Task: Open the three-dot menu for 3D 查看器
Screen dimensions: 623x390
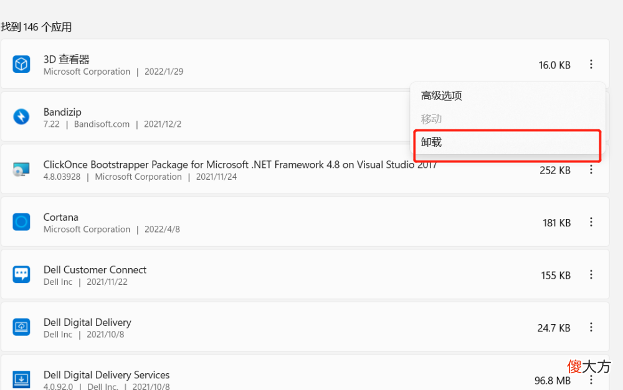Action: pyautogui.click(x=591, y=64)
